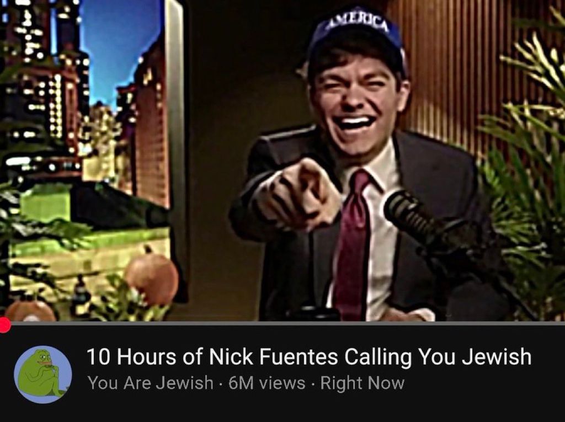Click the pointing hand in the video frame

[300, 194]
